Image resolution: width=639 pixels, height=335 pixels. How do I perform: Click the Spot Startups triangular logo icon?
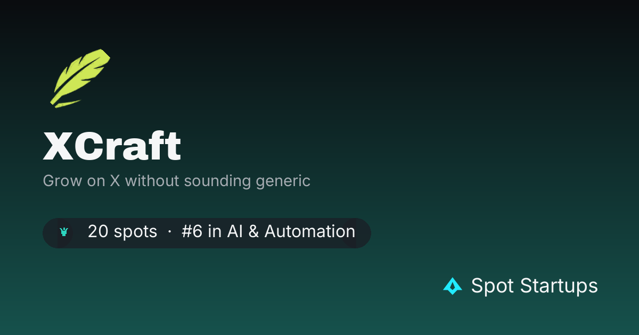pyautogui.click(x=453, y=286)
